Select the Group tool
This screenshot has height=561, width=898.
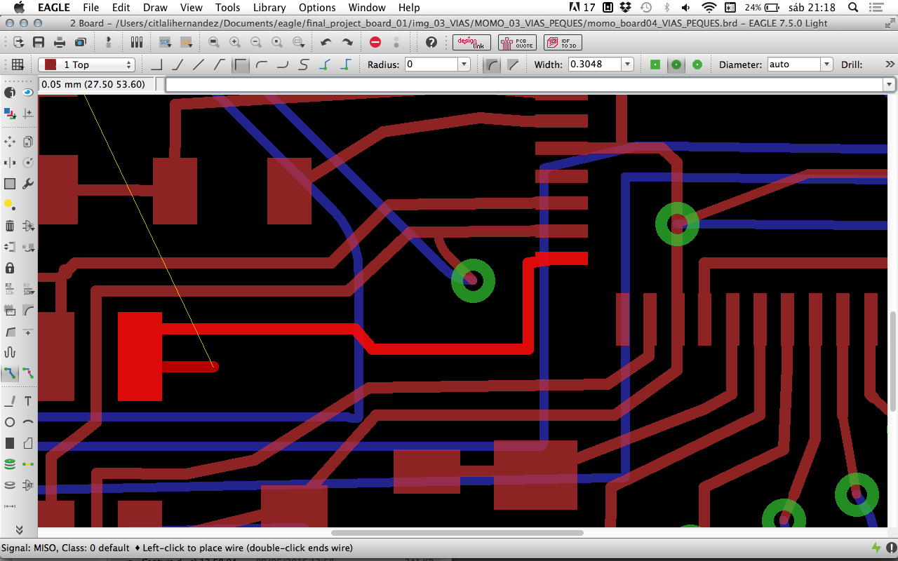(x=10, y=184)
